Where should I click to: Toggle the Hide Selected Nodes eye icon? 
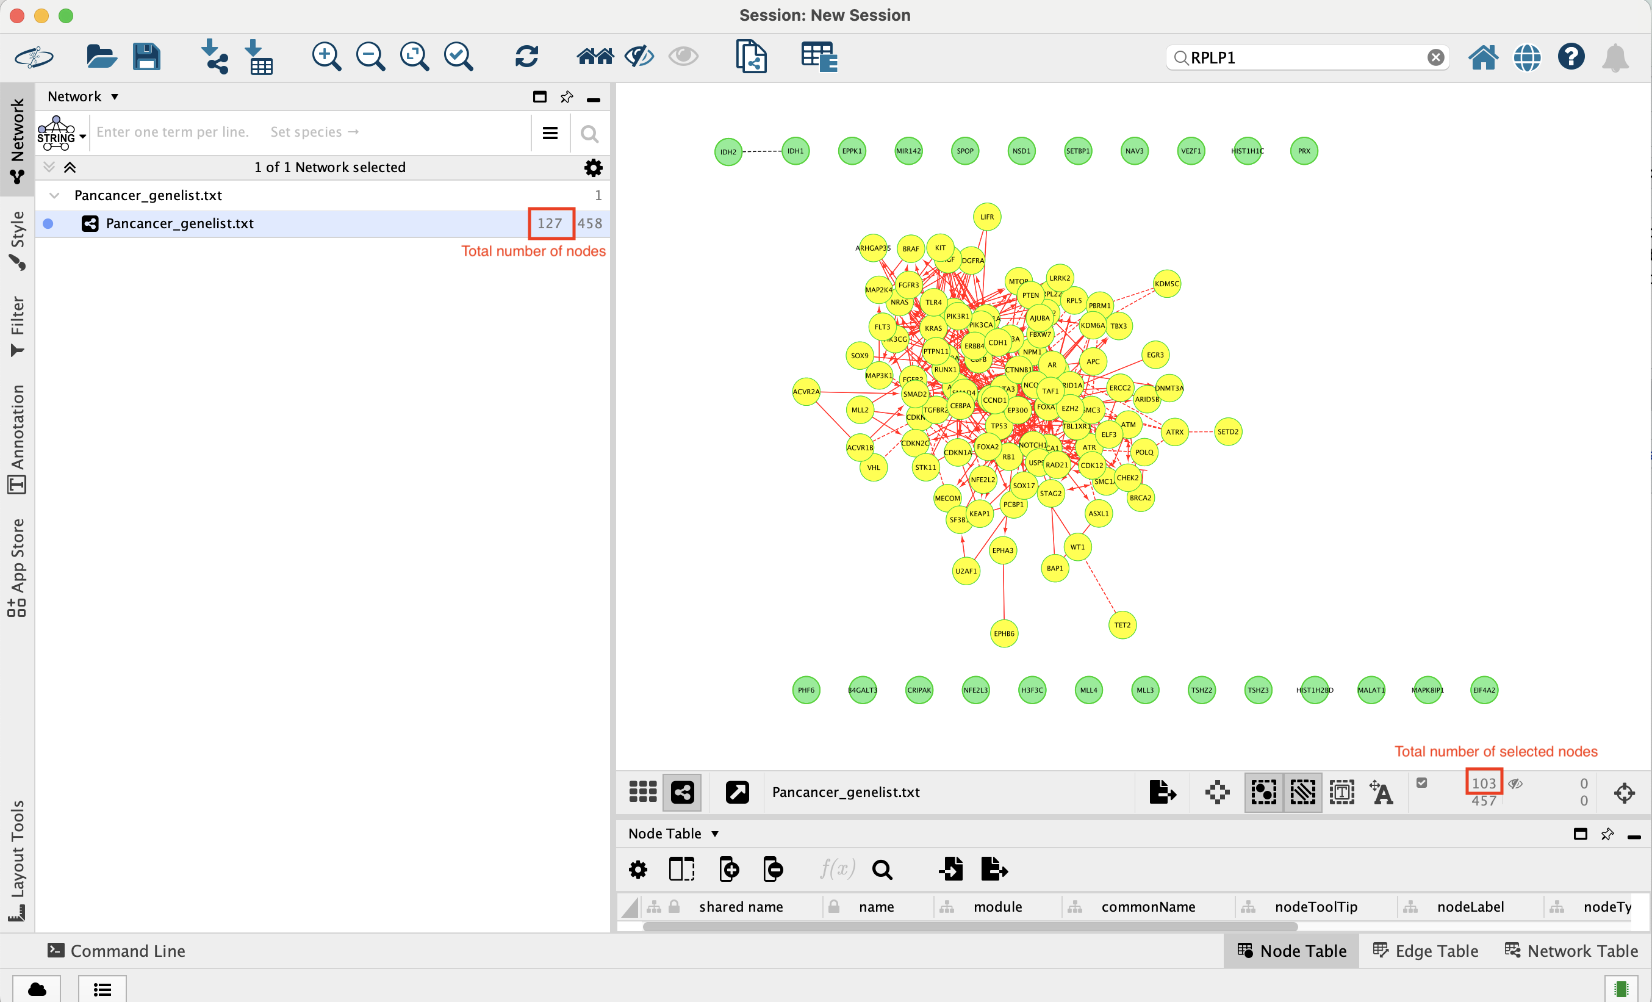click(639, 57)
